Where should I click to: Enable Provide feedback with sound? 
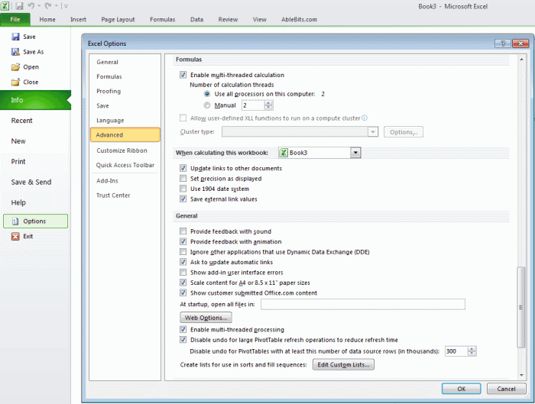tap(183, 231)
